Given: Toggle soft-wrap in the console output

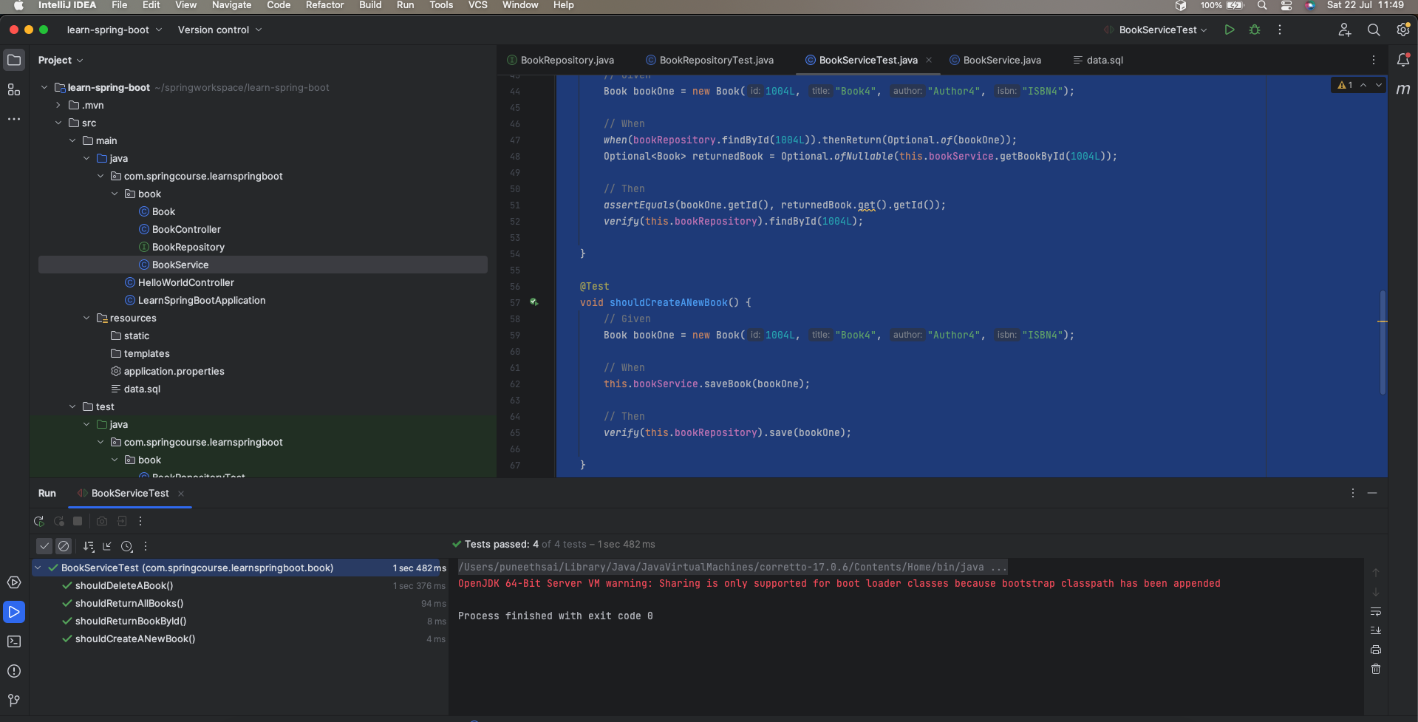Looking at the screenshot, I should (1376, 612).
